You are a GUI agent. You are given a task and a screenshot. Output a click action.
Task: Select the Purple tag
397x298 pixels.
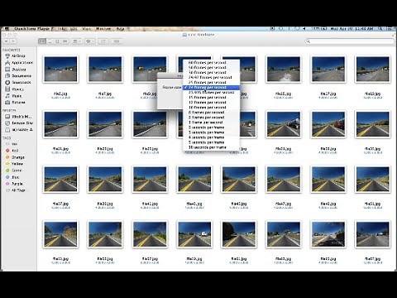coord(14,184)
